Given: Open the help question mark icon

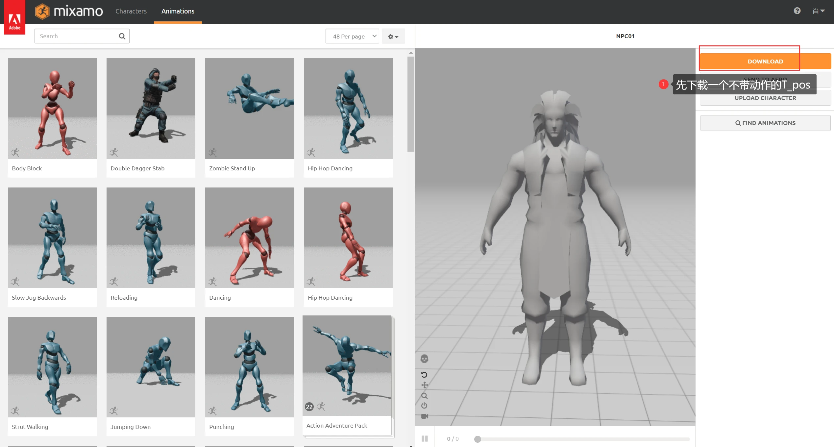Looking at the screenshot, I should pyautogui.click(x=797, y=11).
